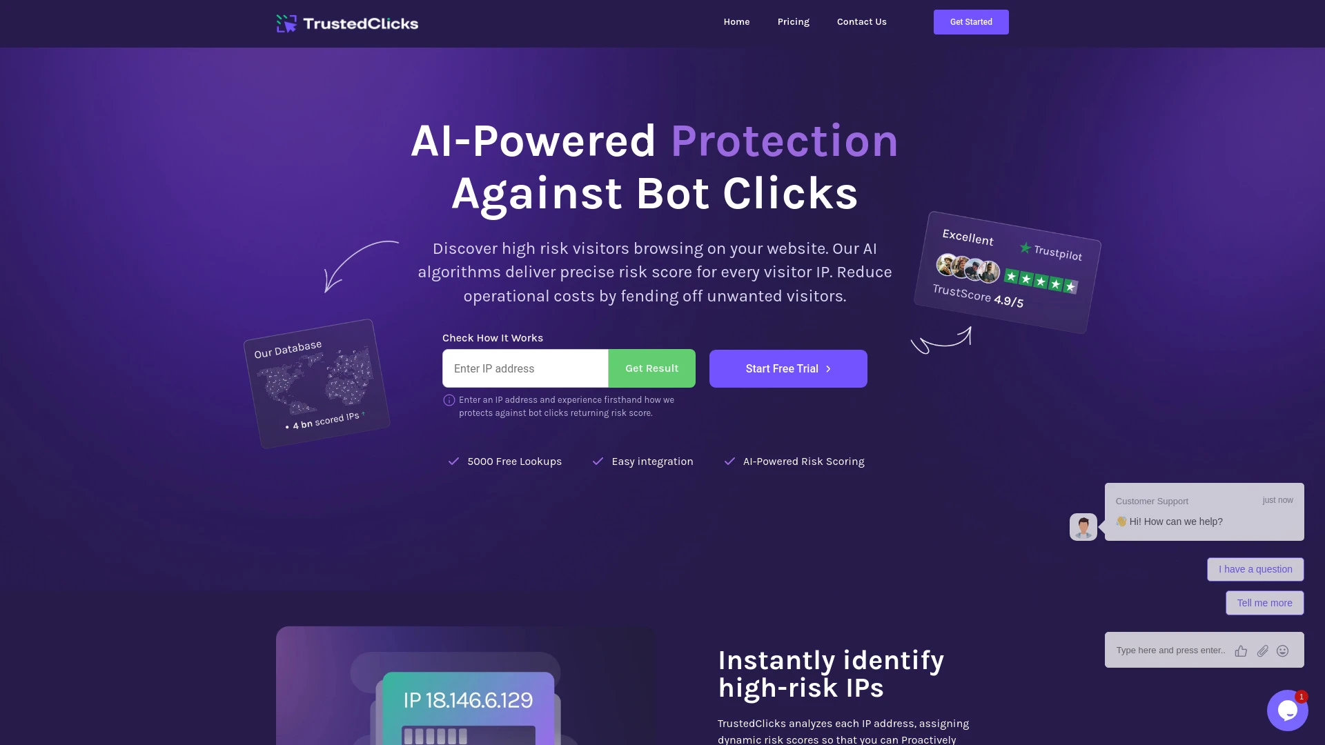This screenshot has width=1325, height=745.
Task: Enter IP address in the input field
Action: tap(525, 368)
